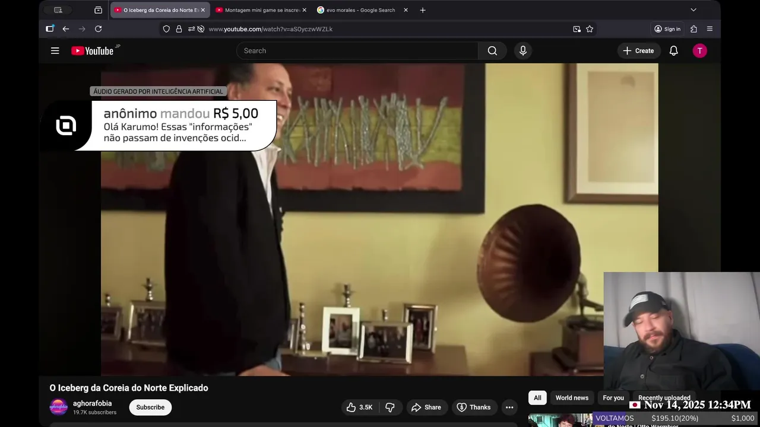View site security padlock info
This screenshot has width=760, height=427.
(x=179, y=29)
